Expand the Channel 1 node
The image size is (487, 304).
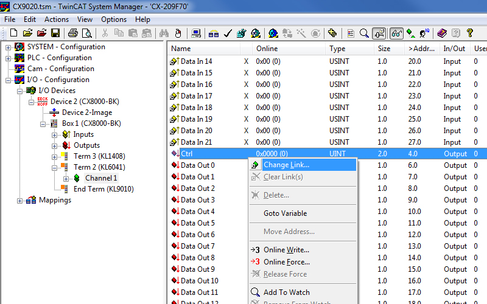(x=66, y=179)
